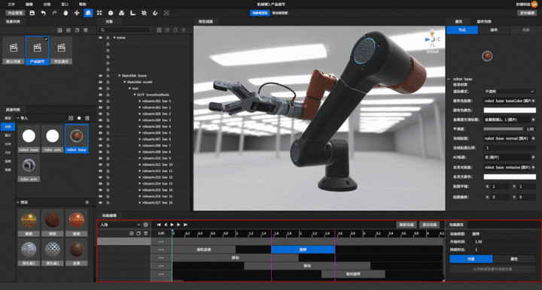
Task: Click the exit animation button in timeline
Action: pos(429,225)
